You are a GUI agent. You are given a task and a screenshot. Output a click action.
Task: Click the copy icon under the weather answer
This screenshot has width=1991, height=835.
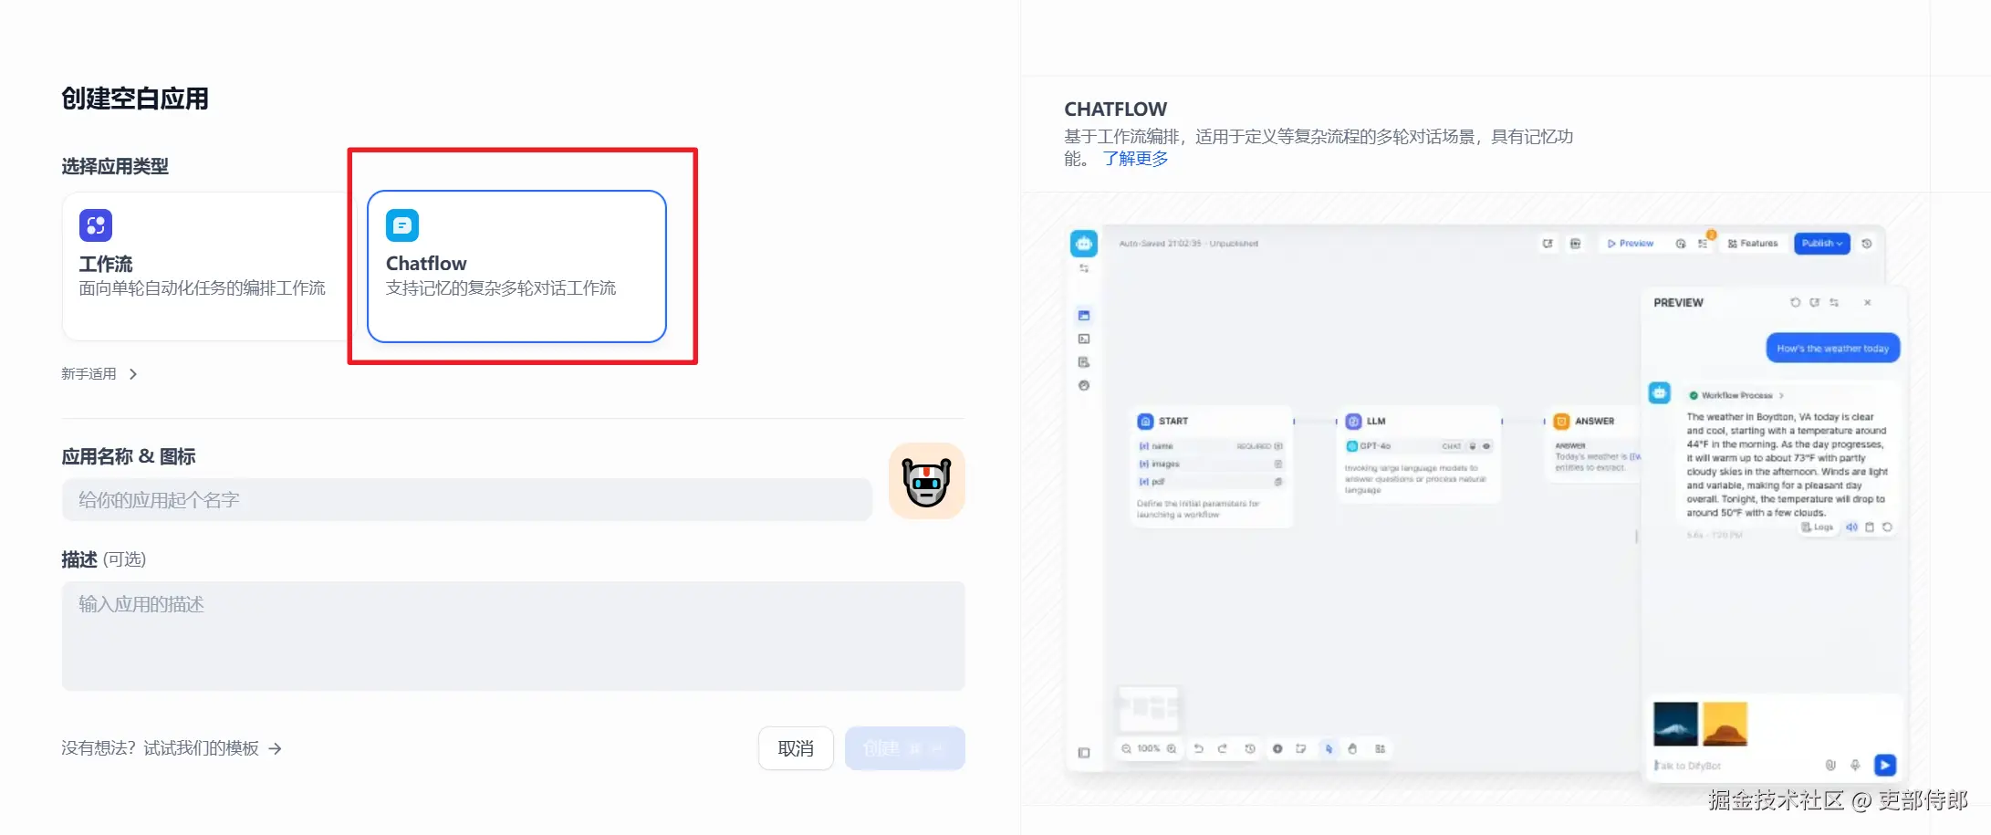pyautogui.click(x=1870, y=527)
